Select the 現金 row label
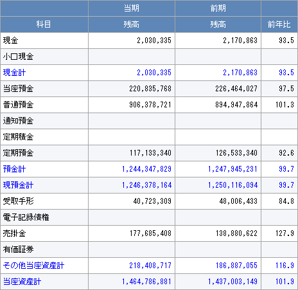The image size is (298, 290). pyautogui.click(x=10, y=41)
